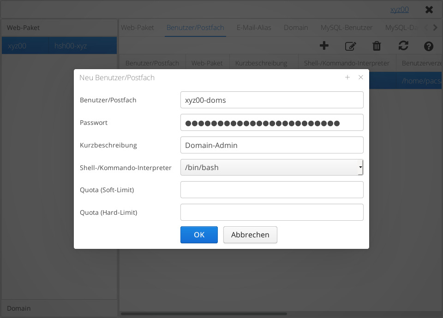
Task: Open the Shell-/Kommando-Interpreter dropdown
Action: 271,167
